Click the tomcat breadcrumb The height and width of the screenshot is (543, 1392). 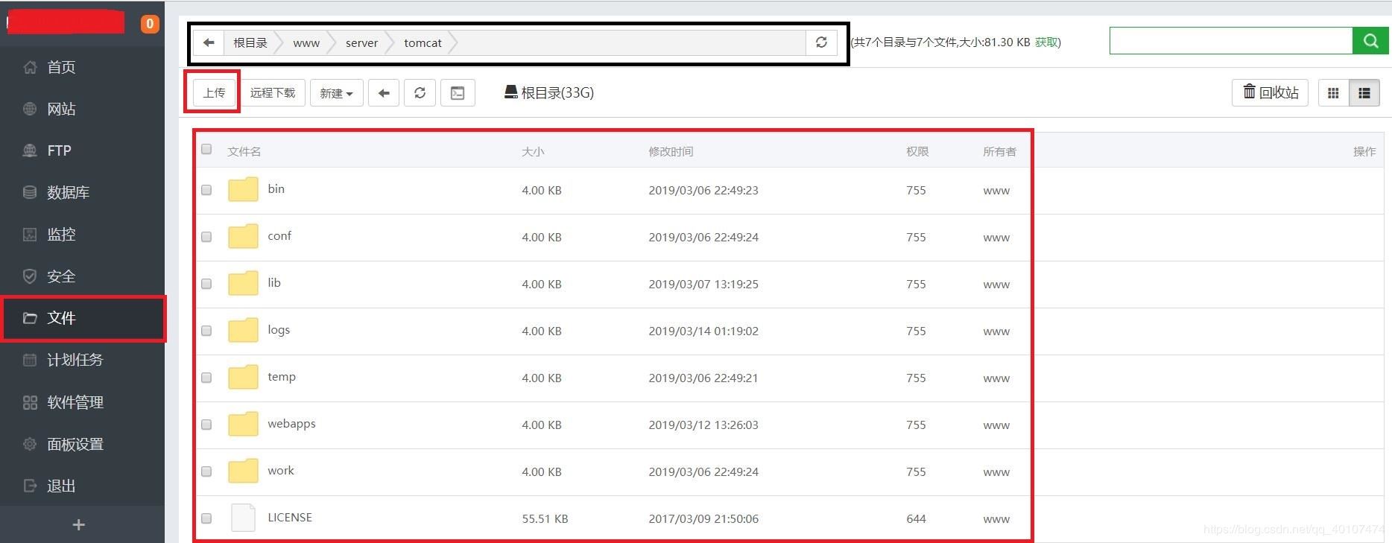point(423,42)
